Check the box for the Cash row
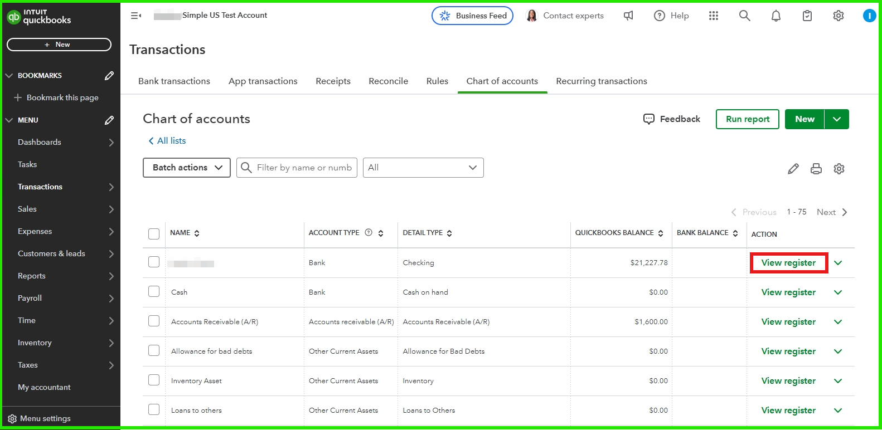The width and height of the screenshot is (882, 430). (154, 291)
